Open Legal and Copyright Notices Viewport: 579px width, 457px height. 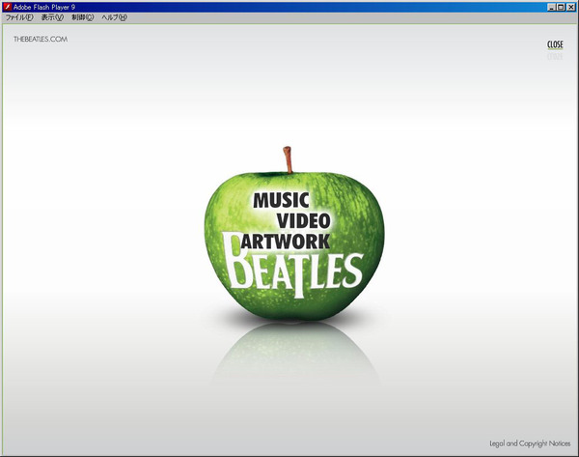click(x=530, y=443)
